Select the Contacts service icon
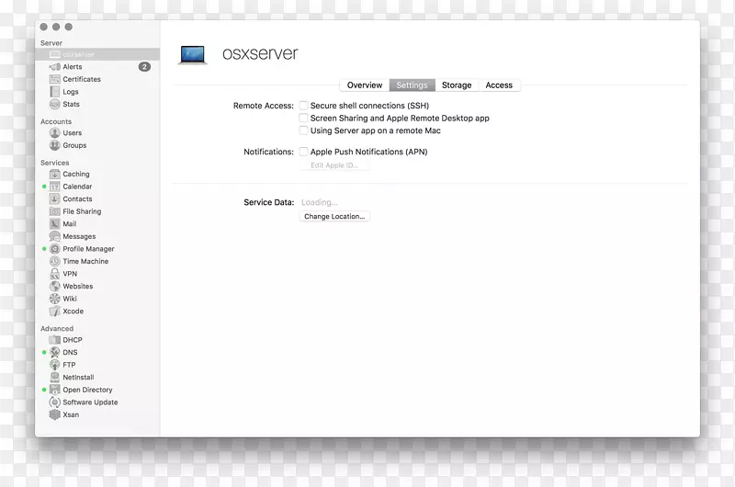Image resolution: width=735 pixels, height=487 pixels. click(55, 199)
